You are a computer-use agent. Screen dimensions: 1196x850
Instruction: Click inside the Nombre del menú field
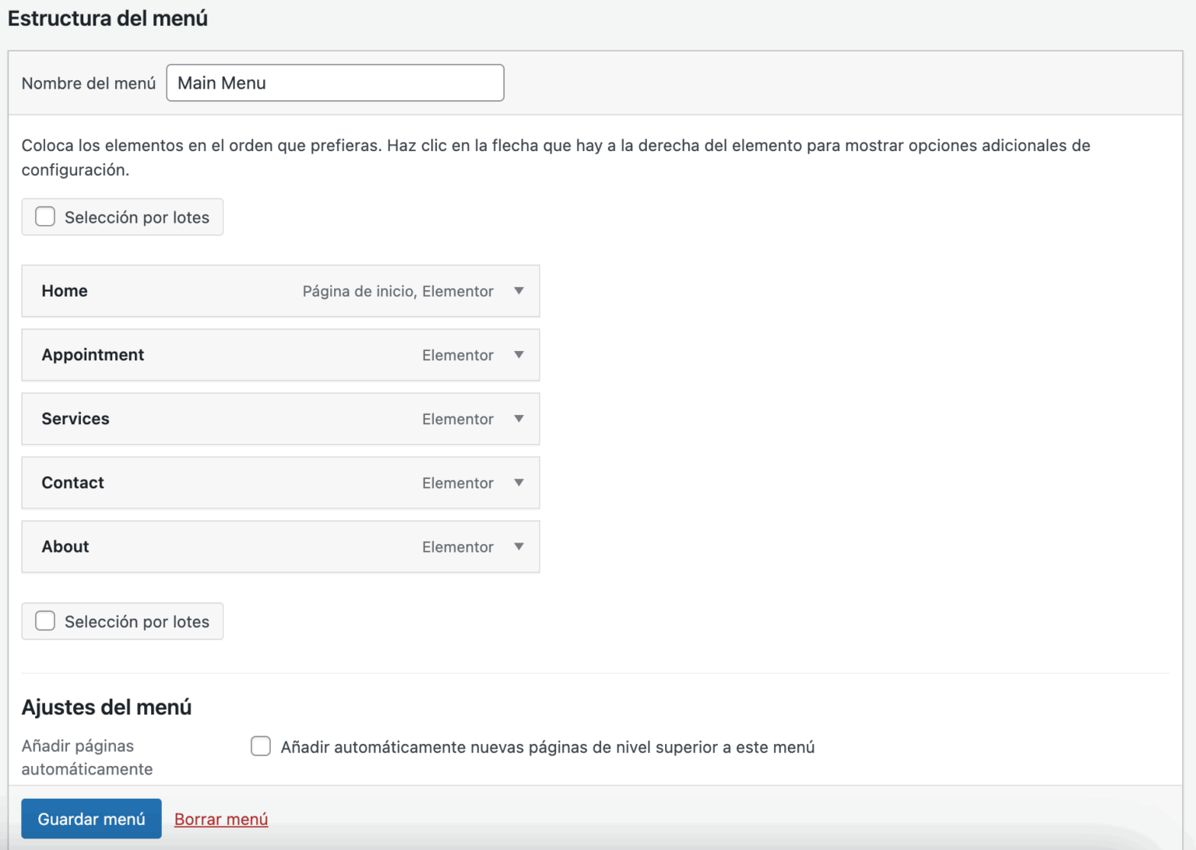point(335,83)
